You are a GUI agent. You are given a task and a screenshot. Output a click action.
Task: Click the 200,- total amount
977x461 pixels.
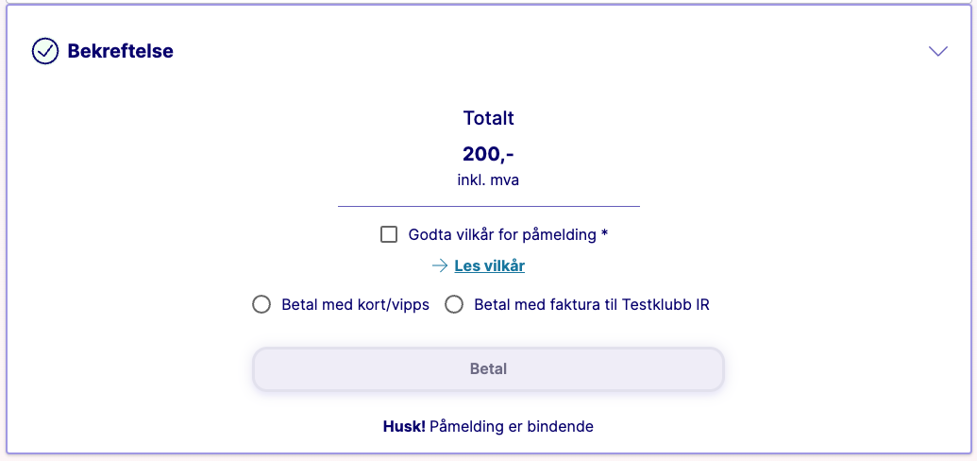point(489,153)
